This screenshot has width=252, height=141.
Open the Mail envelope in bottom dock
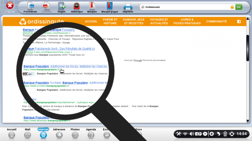[28, 135]
